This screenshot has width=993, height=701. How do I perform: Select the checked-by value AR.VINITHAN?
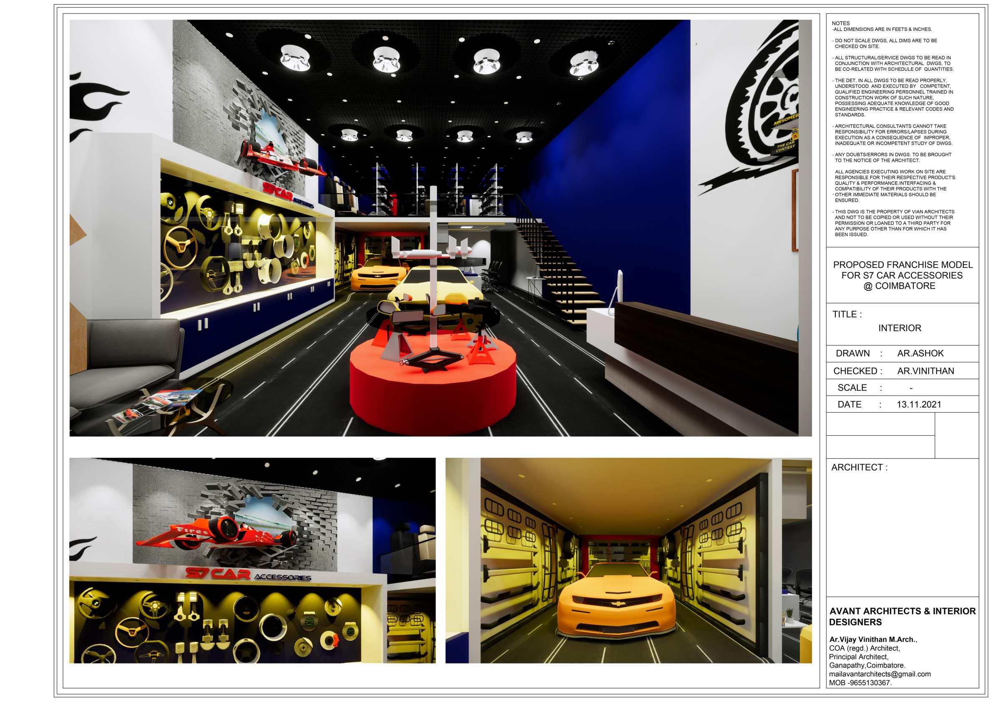coord(925,371)
